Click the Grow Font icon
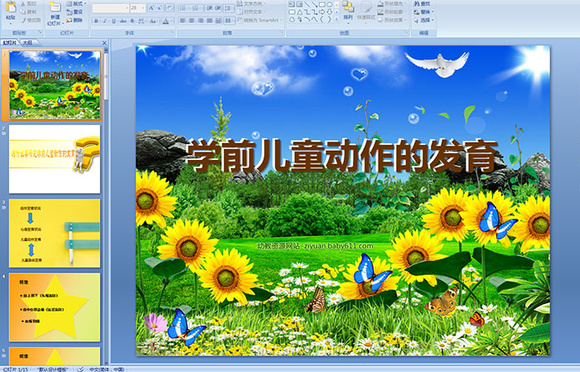The image size is (580, 372). (152, 7)
